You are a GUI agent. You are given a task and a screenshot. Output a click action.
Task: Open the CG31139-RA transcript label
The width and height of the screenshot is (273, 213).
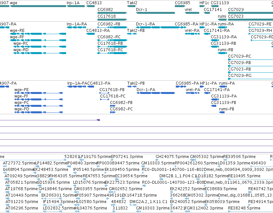224,37
